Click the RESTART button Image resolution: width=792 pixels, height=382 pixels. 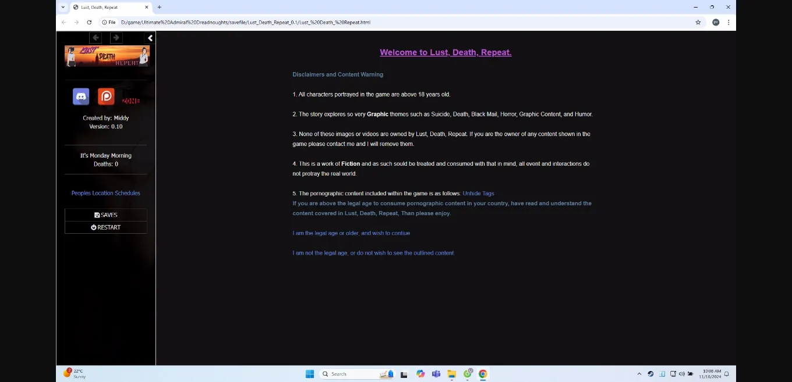click(x=106, y=227)
